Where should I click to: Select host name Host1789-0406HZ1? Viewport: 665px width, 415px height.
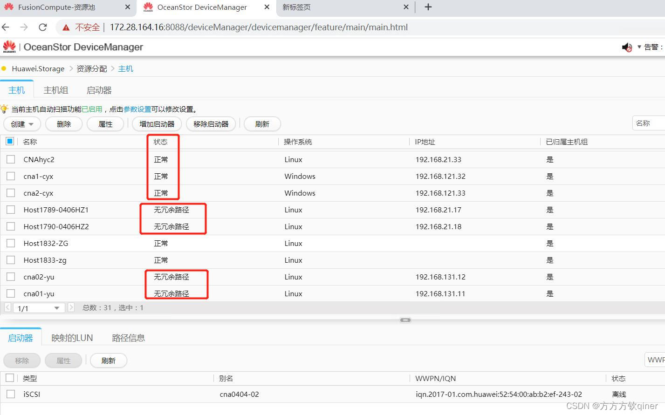pyautogui.click(x=56, y=210)
